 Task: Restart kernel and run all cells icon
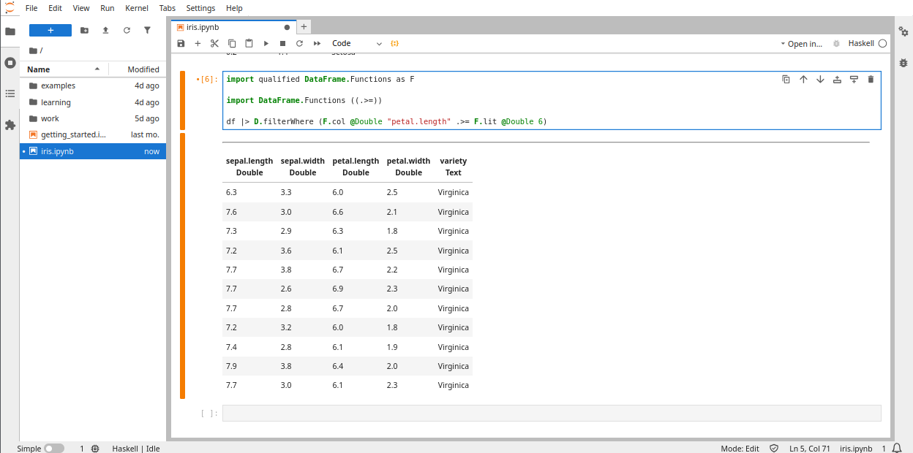coord(317,44)
